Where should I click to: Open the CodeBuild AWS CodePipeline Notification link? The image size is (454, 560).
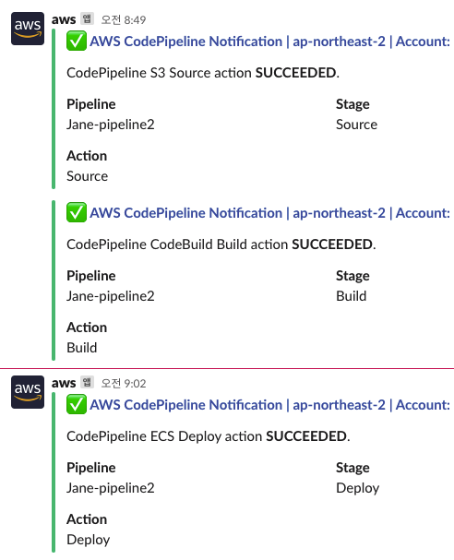point(269,213)
